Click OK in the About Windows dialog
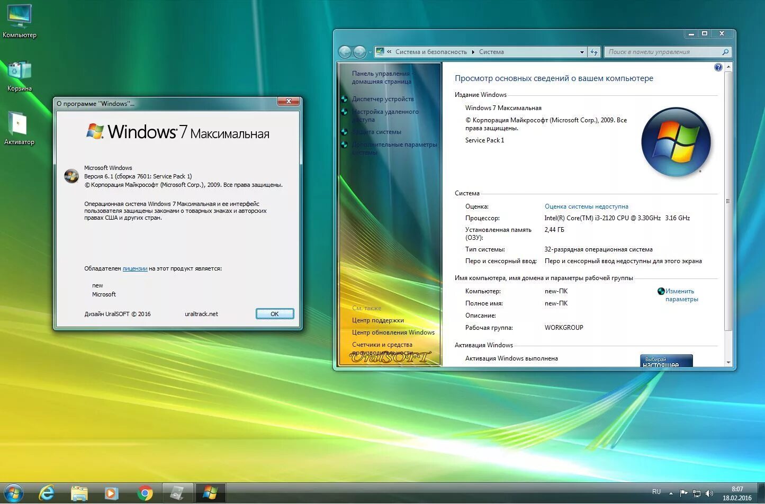 pos(275,314)
